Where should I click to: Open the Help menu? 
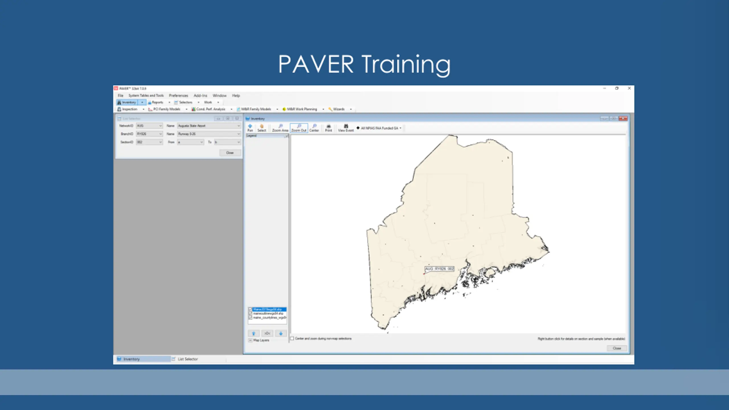236,95
